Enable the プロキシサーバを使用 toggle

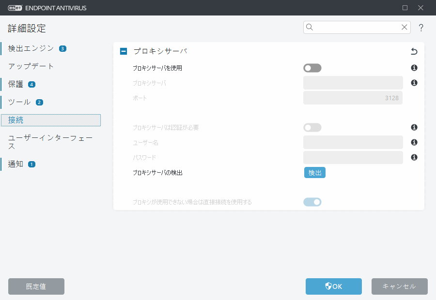click(x=312, y=68)
